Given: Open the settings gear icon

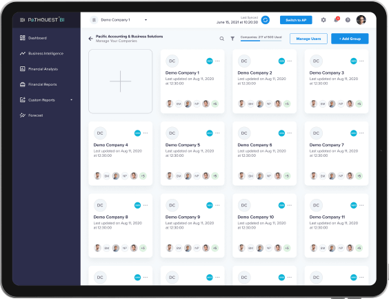Looking at the screenshot, I should [x=323, y=20].
